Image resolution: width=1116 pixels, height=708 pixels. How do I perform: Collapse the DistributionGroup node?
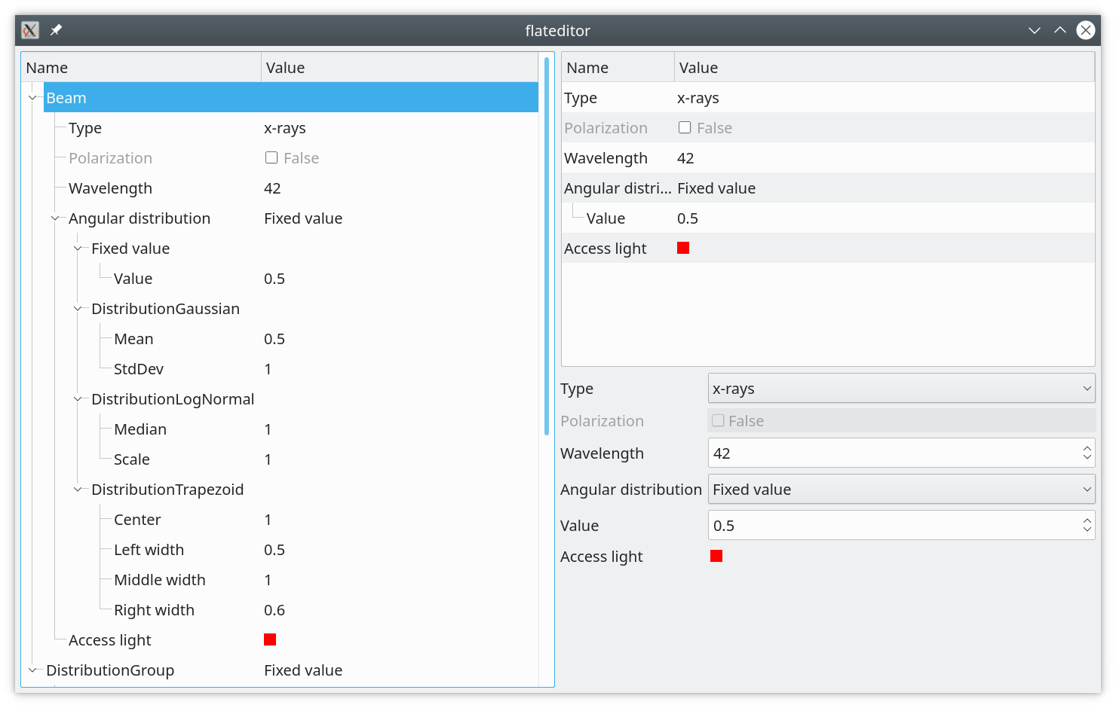pos(32,670)
